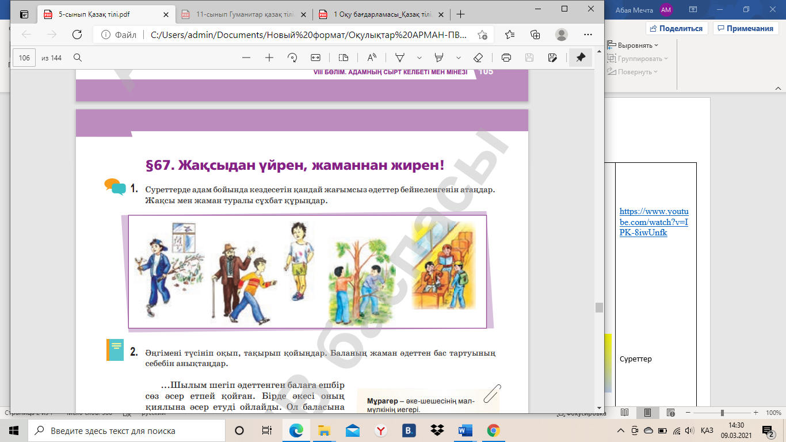Click the PDF search magnifier icon
The width and height of the screenshot is (786, 442).
(78, 58)
